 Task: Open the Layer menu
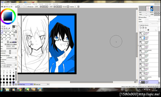coord(20,4)
